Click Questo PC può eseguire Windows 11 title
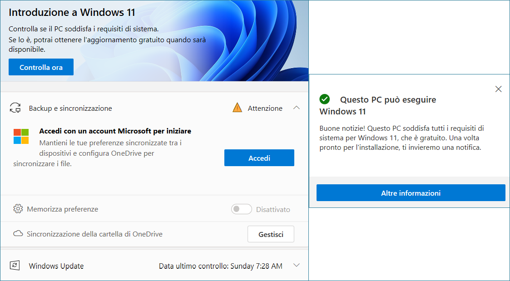Screen dimensions: 510x281 point(378,105)
